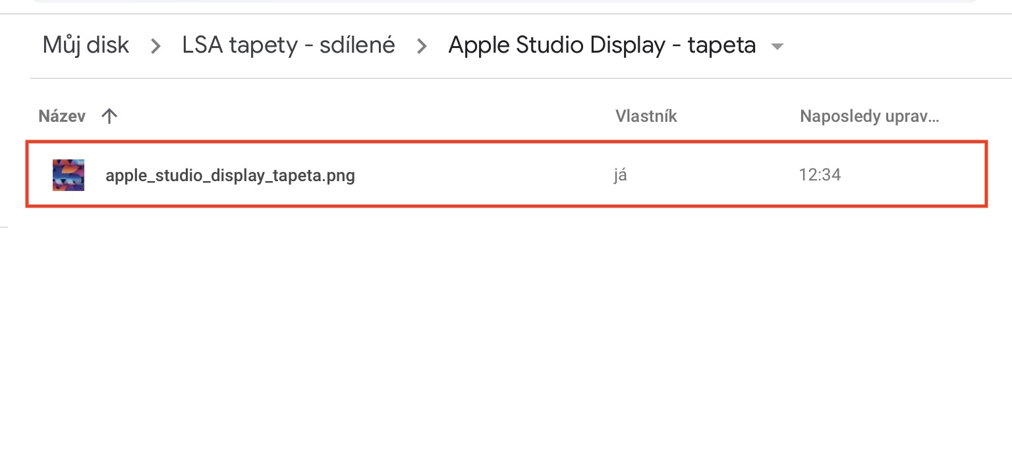The image size is (1012, 465).
Task: Sort by the Naposledy upravené column header
Action: tap(868, 117)
